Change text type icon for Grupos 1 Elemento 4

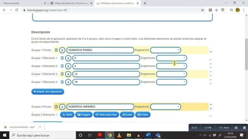pyautogui.click(x=68, y=82)
